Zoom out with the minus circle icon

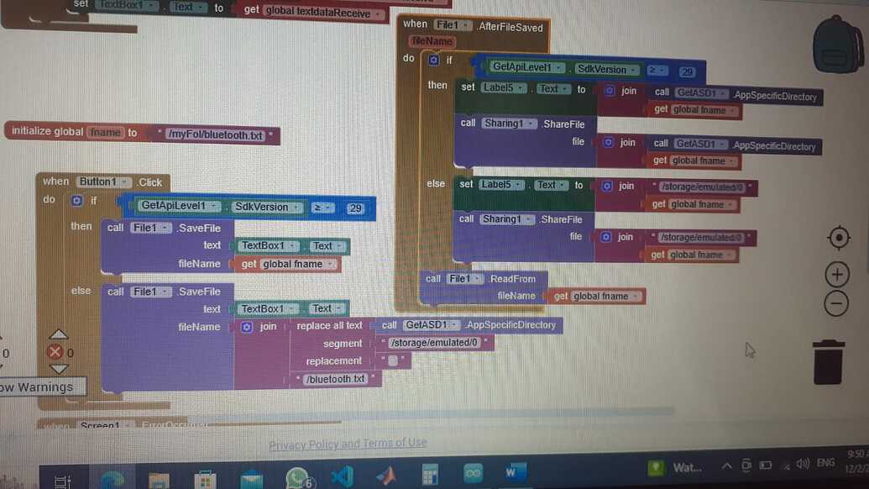coord(835,304)
